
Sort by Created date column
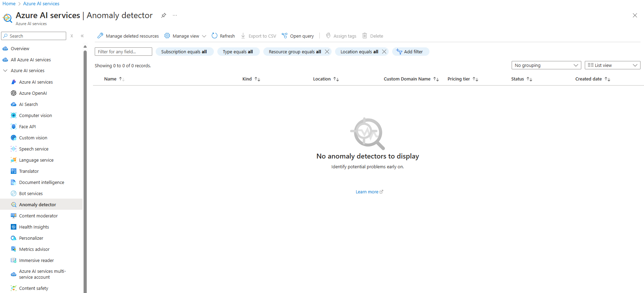[x=593, y=79]
